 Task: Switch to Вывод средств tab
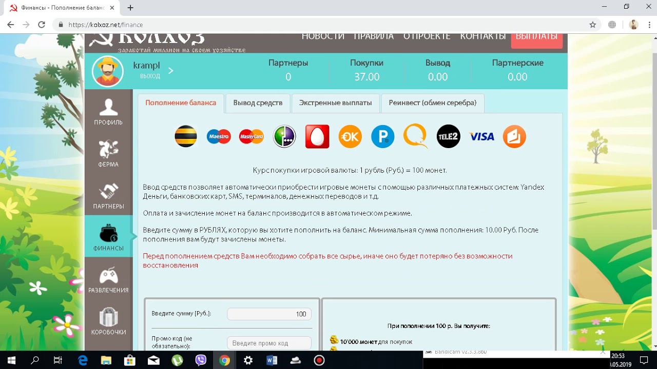coord(258,102)
